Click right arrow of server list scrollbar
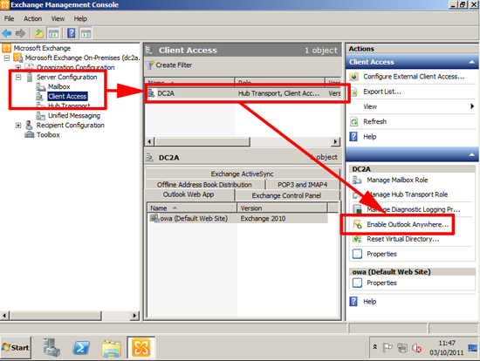 (x=336, y=141)
